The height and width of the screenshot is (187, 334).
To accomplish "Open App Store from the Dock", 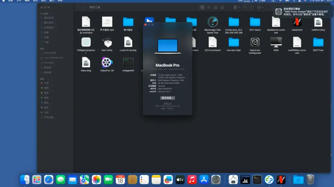I will (204, 180).
